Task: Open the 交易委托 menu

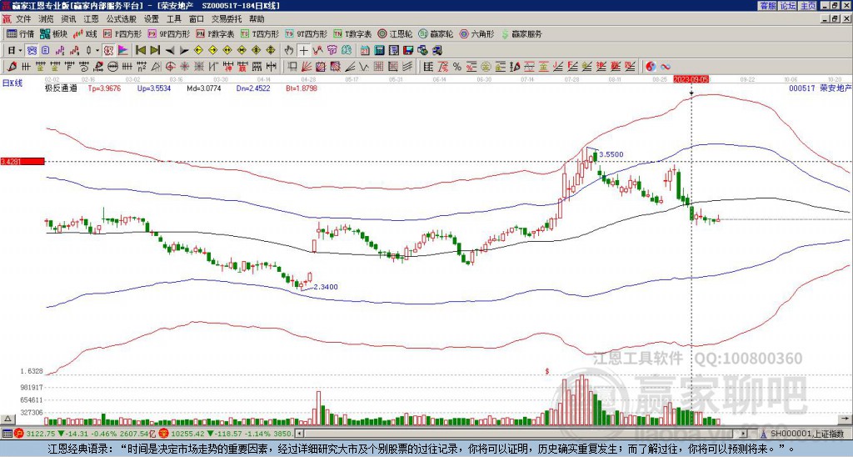Action: (x=227, y=19)
